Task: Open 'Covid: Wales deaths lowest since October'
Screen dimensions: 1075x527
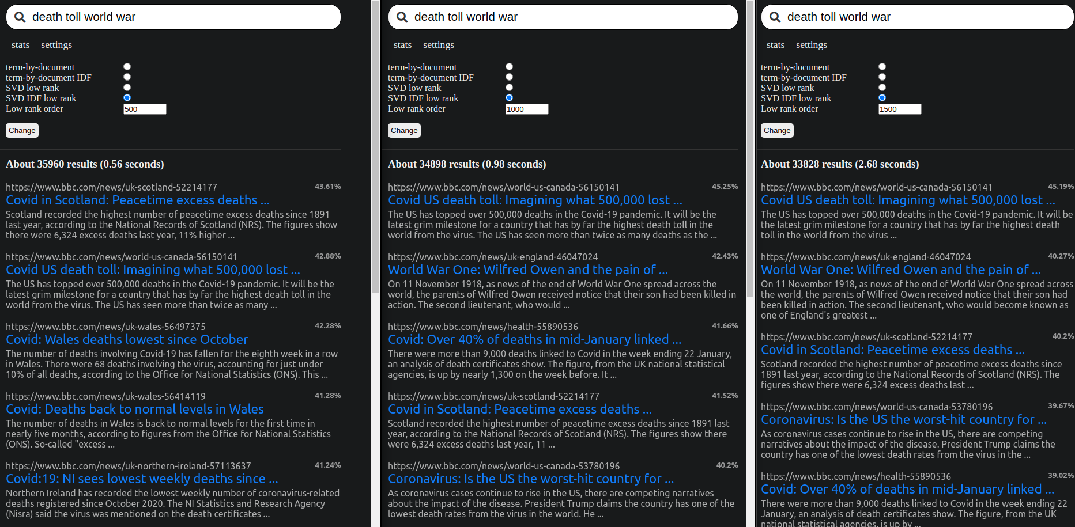Action: (127, 340)
